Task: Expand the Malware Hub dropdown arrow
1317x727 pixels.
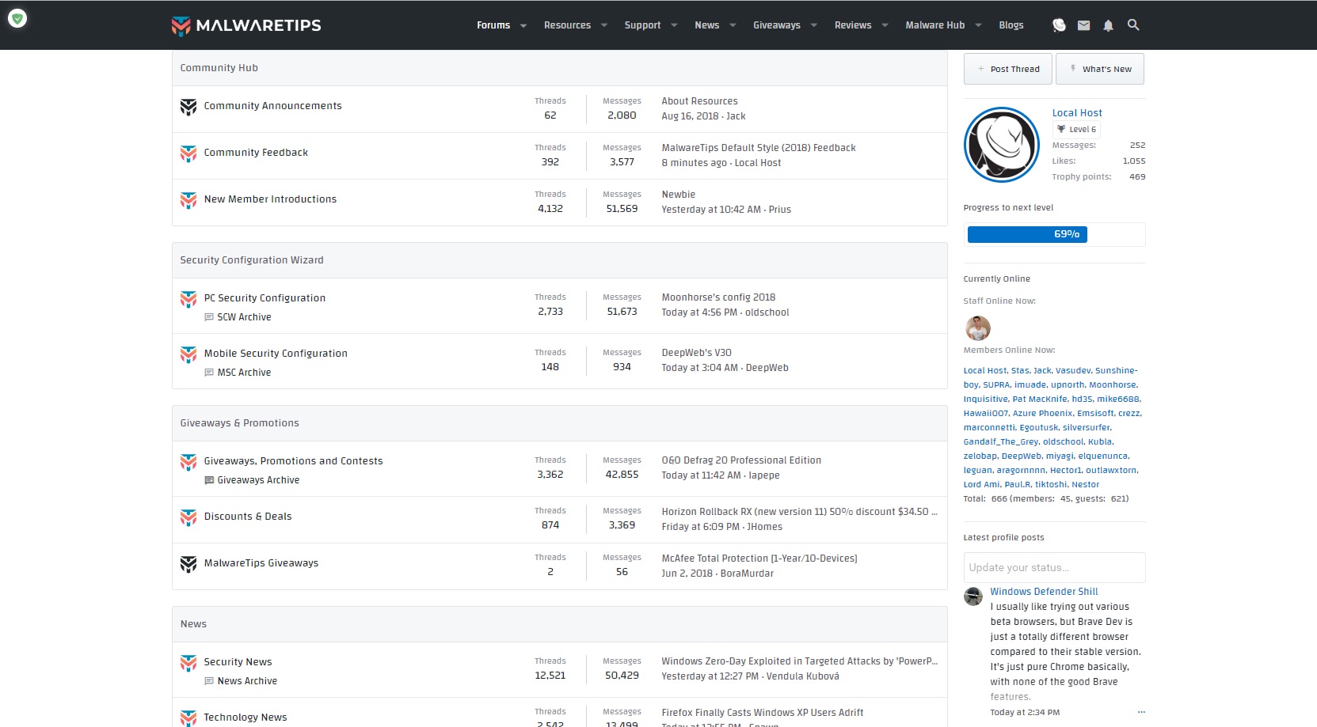Action: click(x=978, y=25)
